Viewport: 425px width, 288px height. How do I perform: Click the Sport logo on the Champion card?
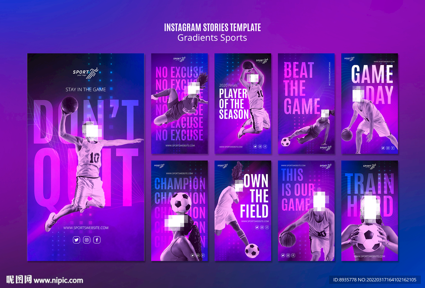point(159,166)
